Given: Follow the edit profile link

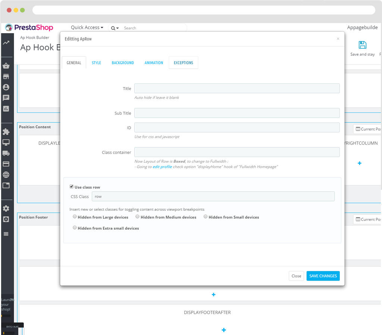Looking at the screenshot, I should 162,167.
